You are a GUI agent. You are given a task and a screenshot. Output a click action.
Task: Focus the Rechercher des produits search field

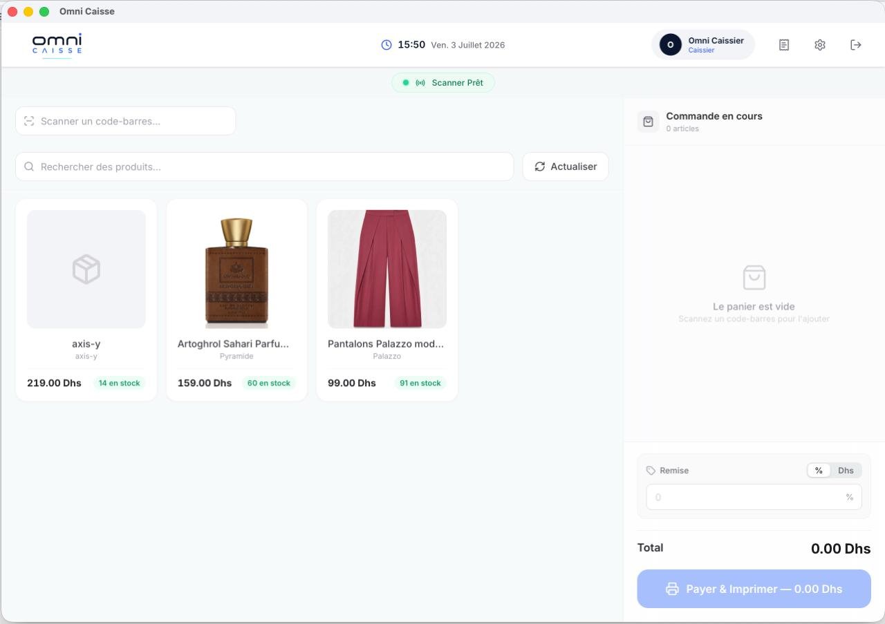265,167
